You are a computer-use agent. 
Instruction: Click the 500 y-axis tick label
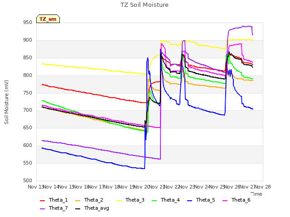[28, 180]
